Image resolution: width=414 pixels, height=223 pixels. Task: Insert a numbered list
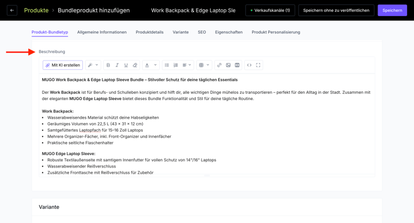(175, 65)
